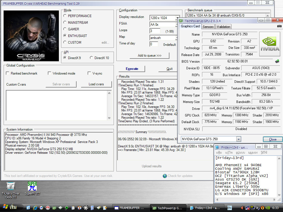Click the volume speaker tray icon
The image size is (283, 212).
(242, 208)
